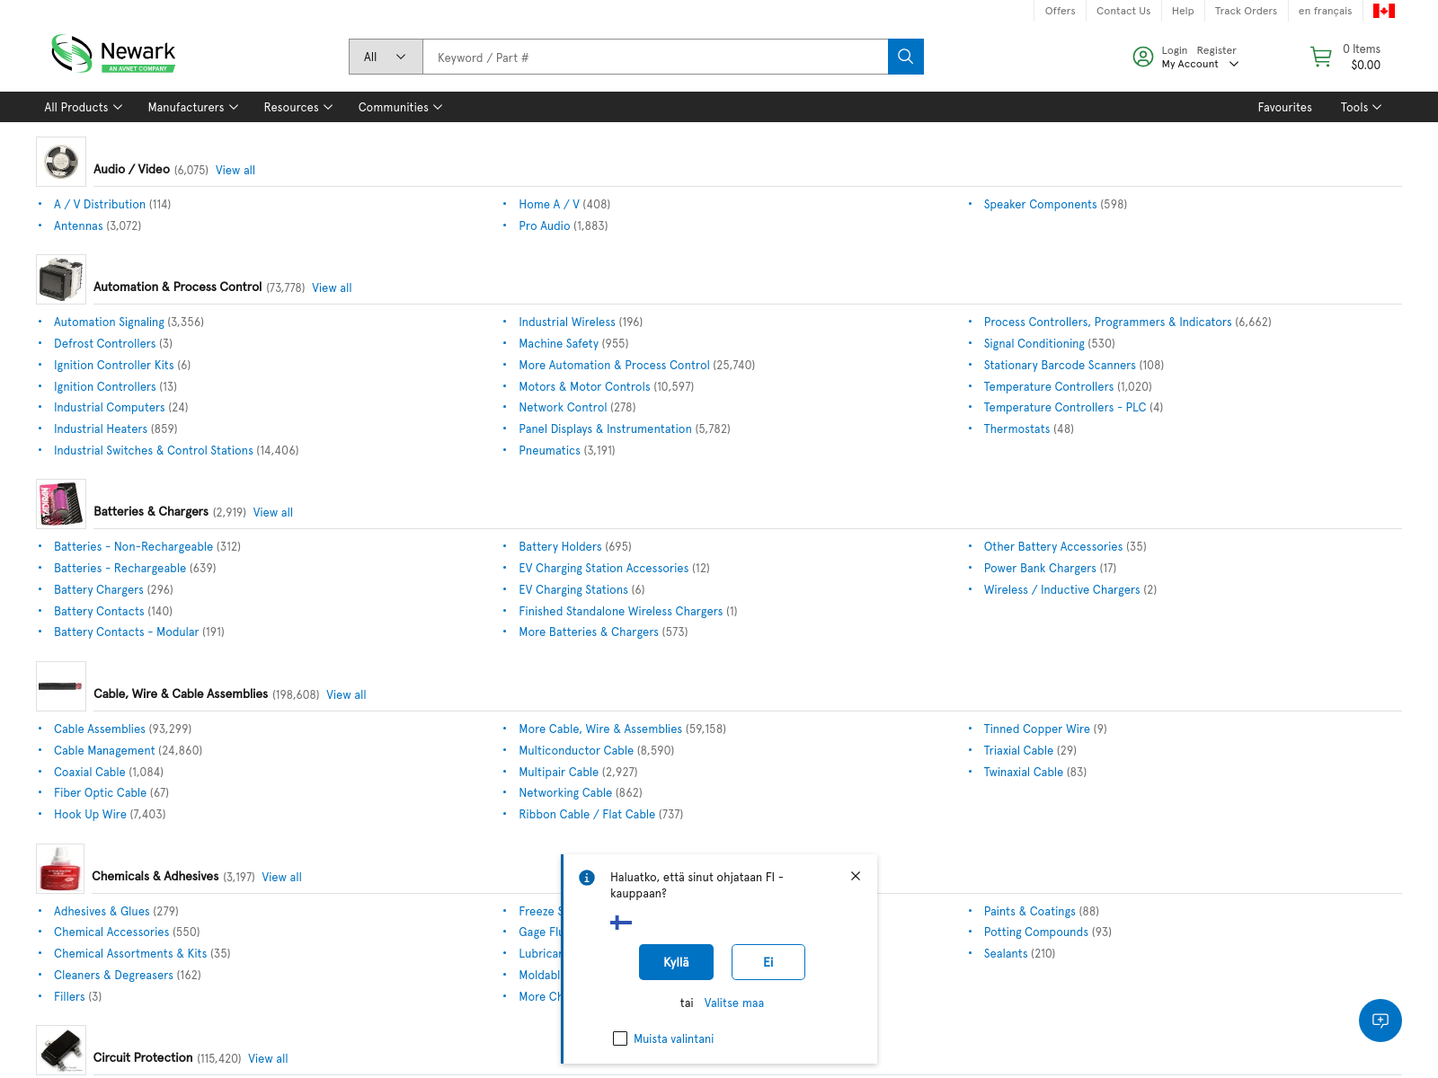Open the Adhesives & Glues link
Viewport: 1438px width, 1078px height.
102,911
